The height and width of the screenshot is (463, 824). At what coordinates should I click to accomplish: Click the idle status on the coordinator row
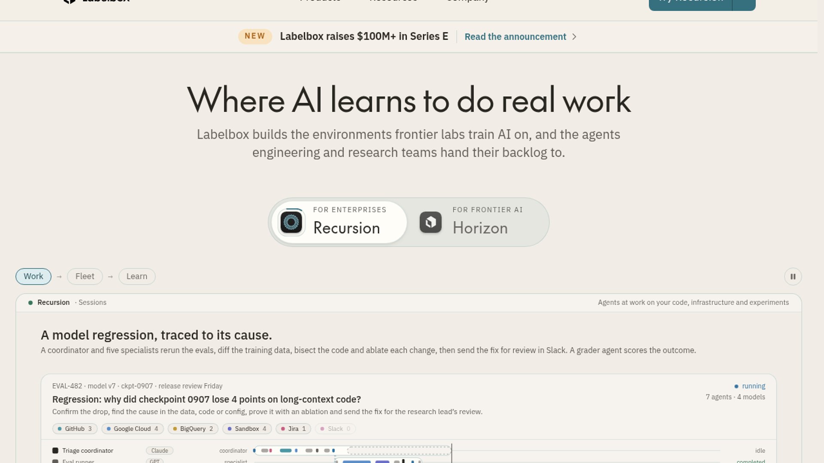pyautogui.click(x=760, y=451)
